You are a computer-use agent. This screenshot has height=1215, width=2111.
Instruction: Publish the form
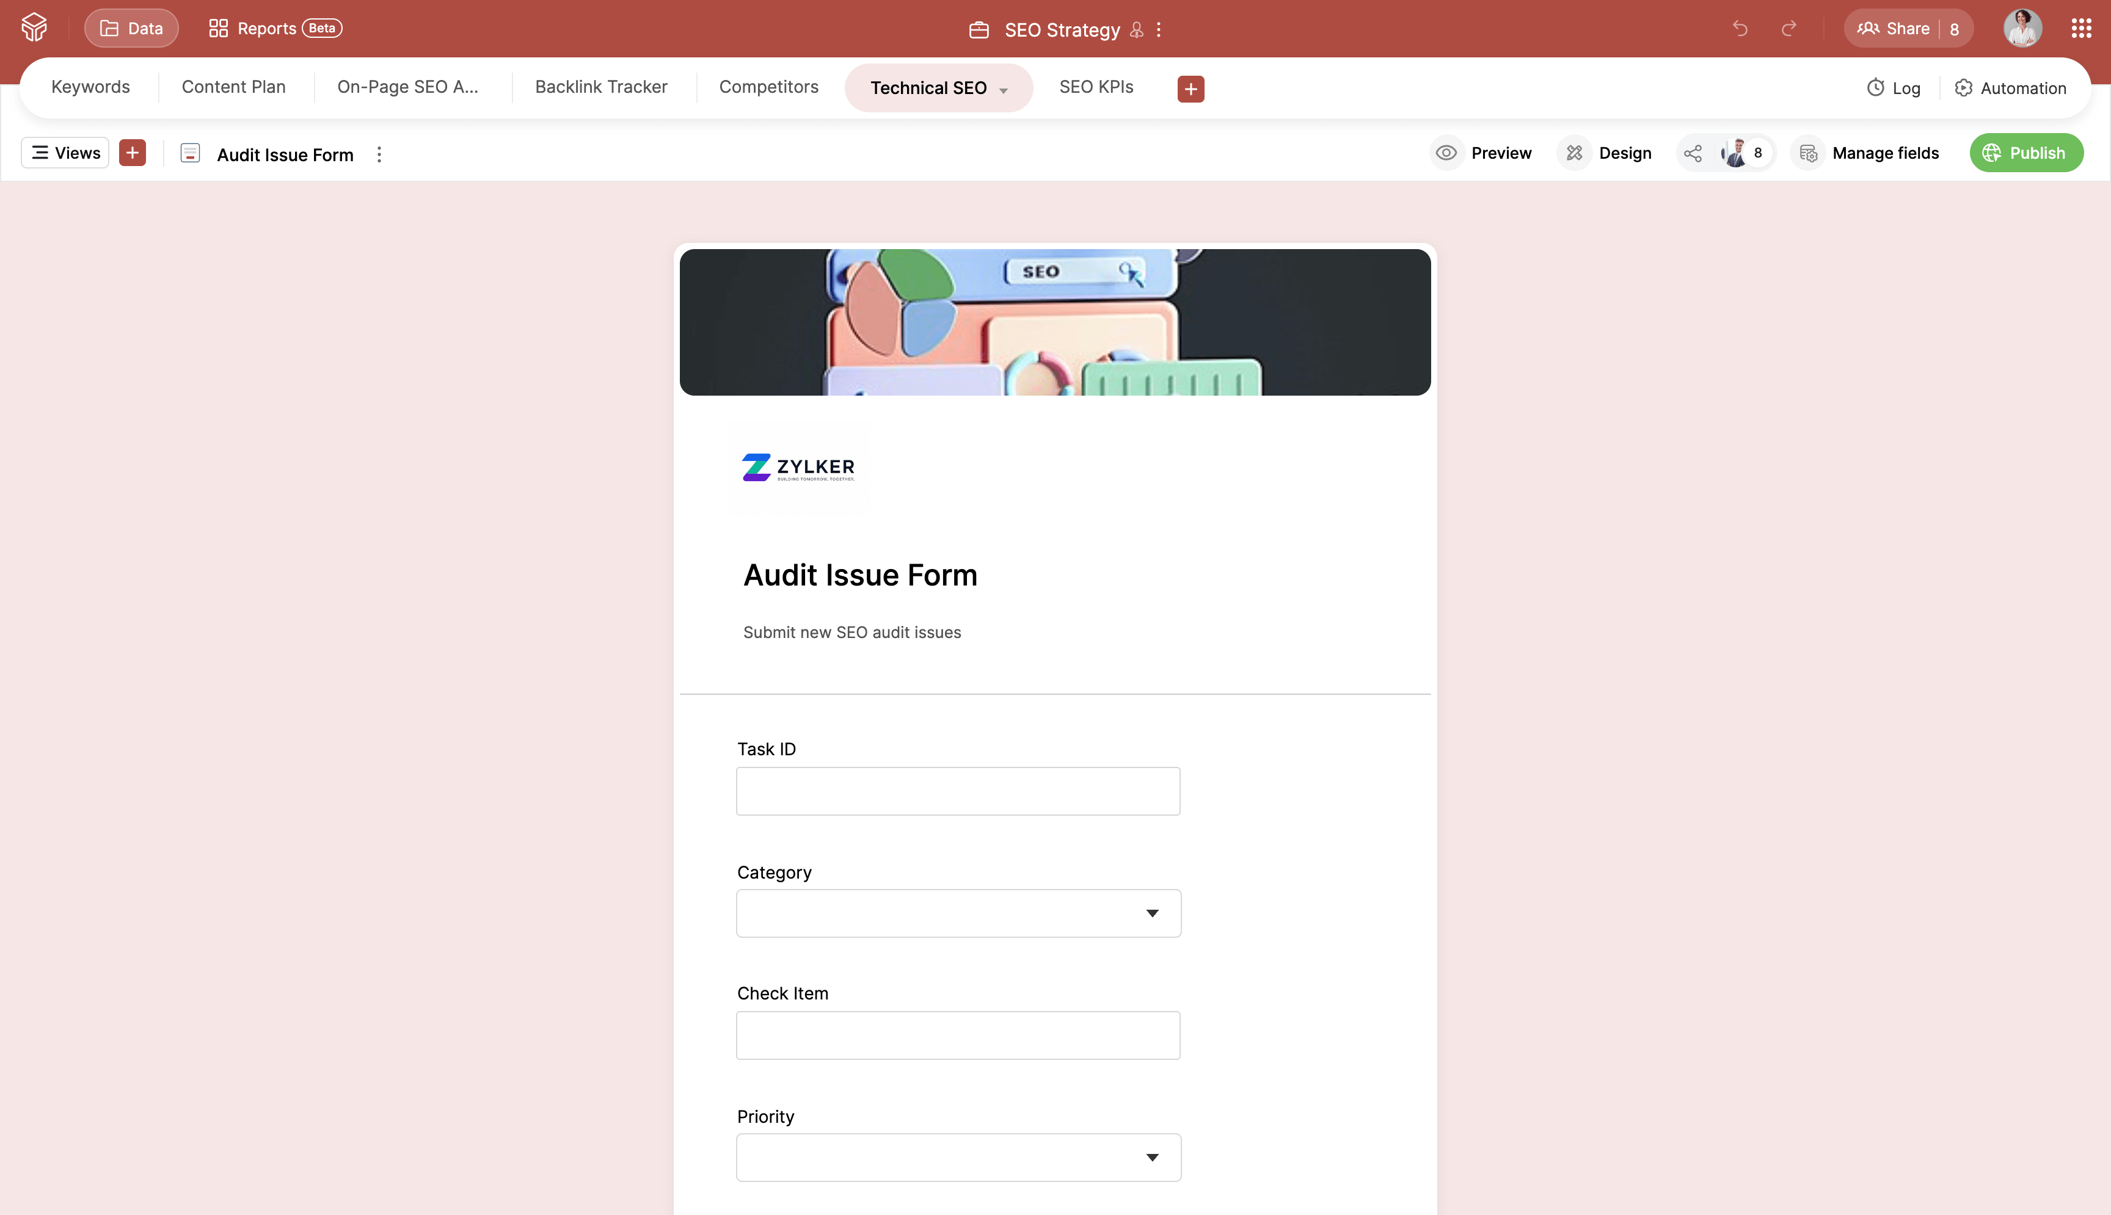[x=2026, y=153]
